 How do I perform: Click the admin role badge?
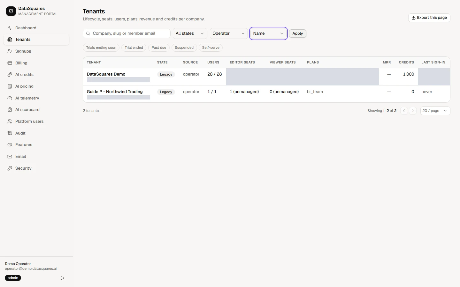point(13,278)
